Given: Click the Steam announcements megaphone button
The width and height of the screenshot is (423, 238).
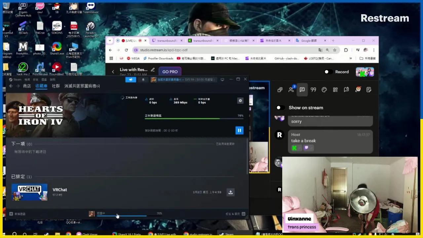Looking at the screenshot, I should coord(131,80).
